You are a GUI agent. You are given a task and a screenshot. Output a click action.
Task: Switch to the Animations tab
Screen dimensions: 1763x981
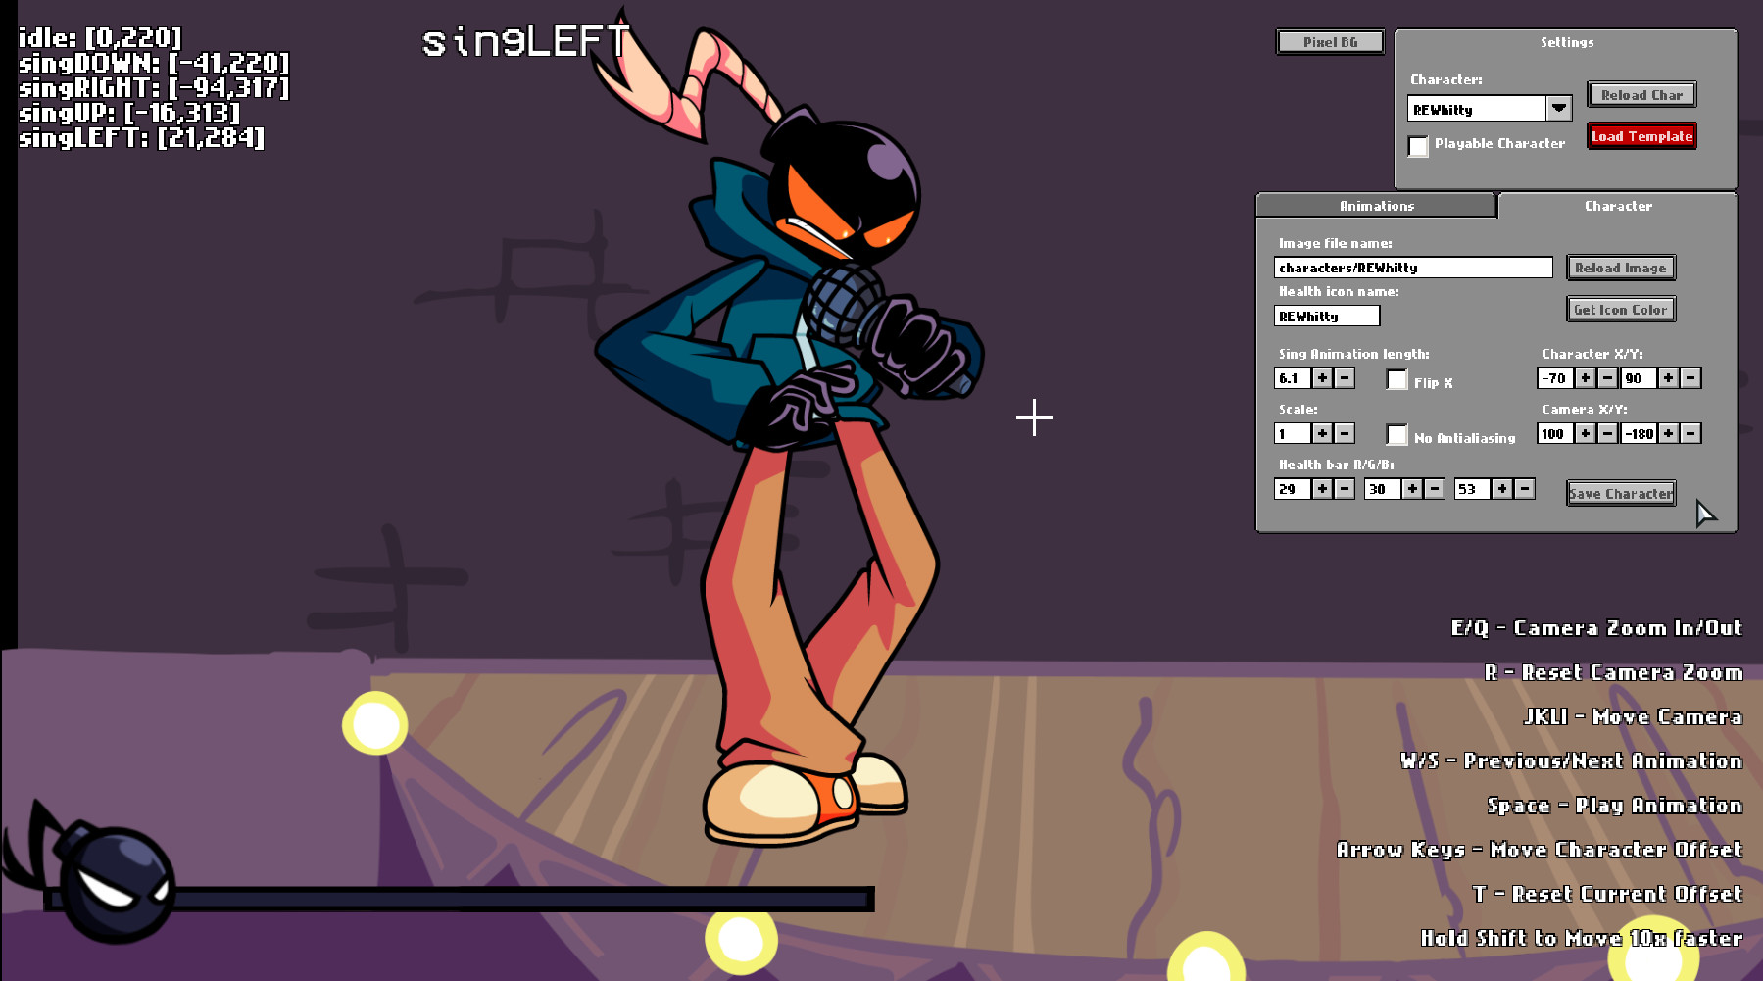pyautogui.click(x=1376, y=206)
